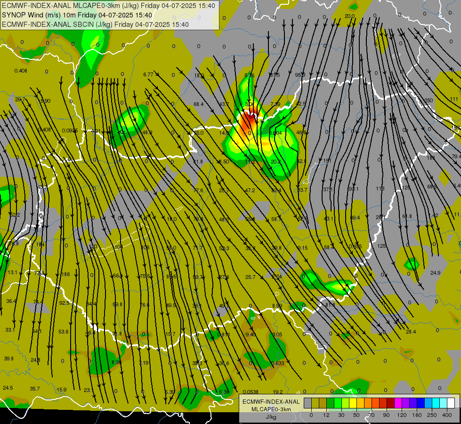Click the '43.7' value on the map

[224, 104]
